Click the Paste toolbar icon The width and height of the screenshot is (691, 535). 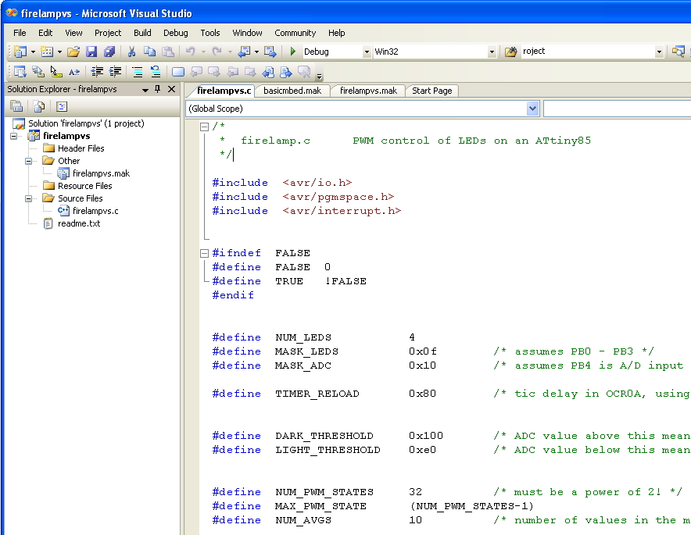pyautogui.click(x=169, y=51)
